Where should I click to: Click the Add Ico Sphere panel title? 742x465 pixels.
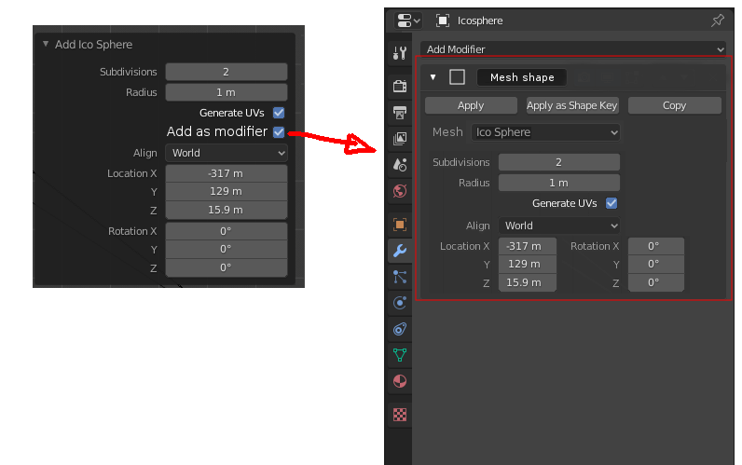[x=94, y=45]
